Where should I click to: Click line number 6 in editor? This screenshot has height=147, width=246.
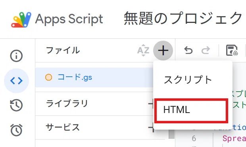tap(194, 138)
